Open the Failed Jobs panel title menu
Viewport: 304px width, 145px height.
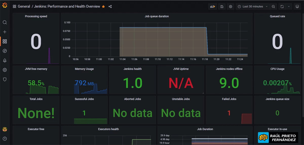(x=229, y=99)
